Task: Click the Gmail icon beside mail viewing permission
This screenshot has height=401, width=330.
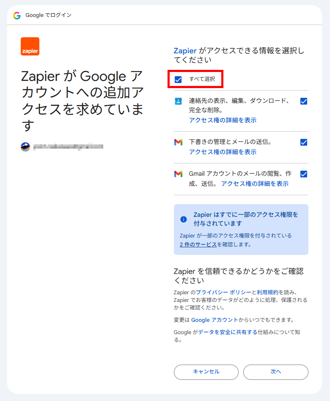Action: coord(178,174)
